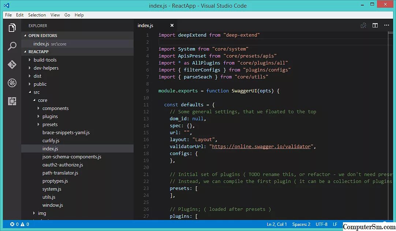Collapse the OPEN EDITORS section

point(25,36)
